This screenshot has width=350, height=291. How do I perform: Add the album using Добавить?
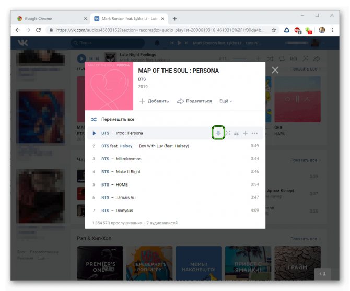click(x=154, y=101)
